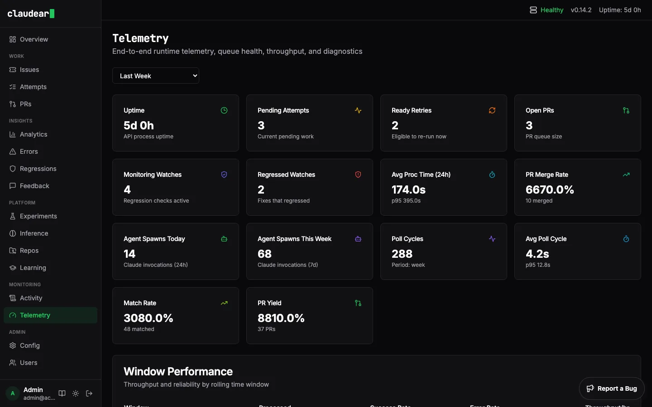Expand the Work section in sidebar
The height and width of the screenshot is (407, 652).
click(x=16, y=56)
